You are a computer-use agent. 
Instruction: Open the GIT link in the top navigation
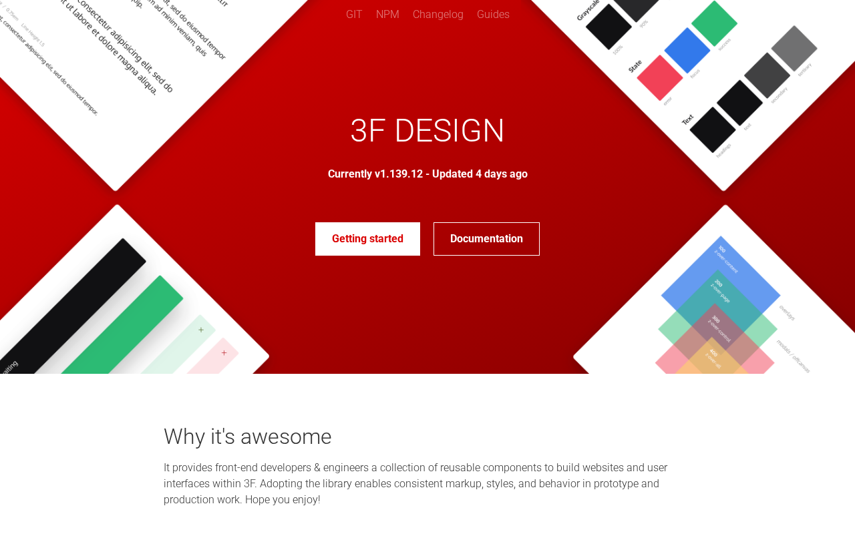pyautogui.click(x=354, y=15)
